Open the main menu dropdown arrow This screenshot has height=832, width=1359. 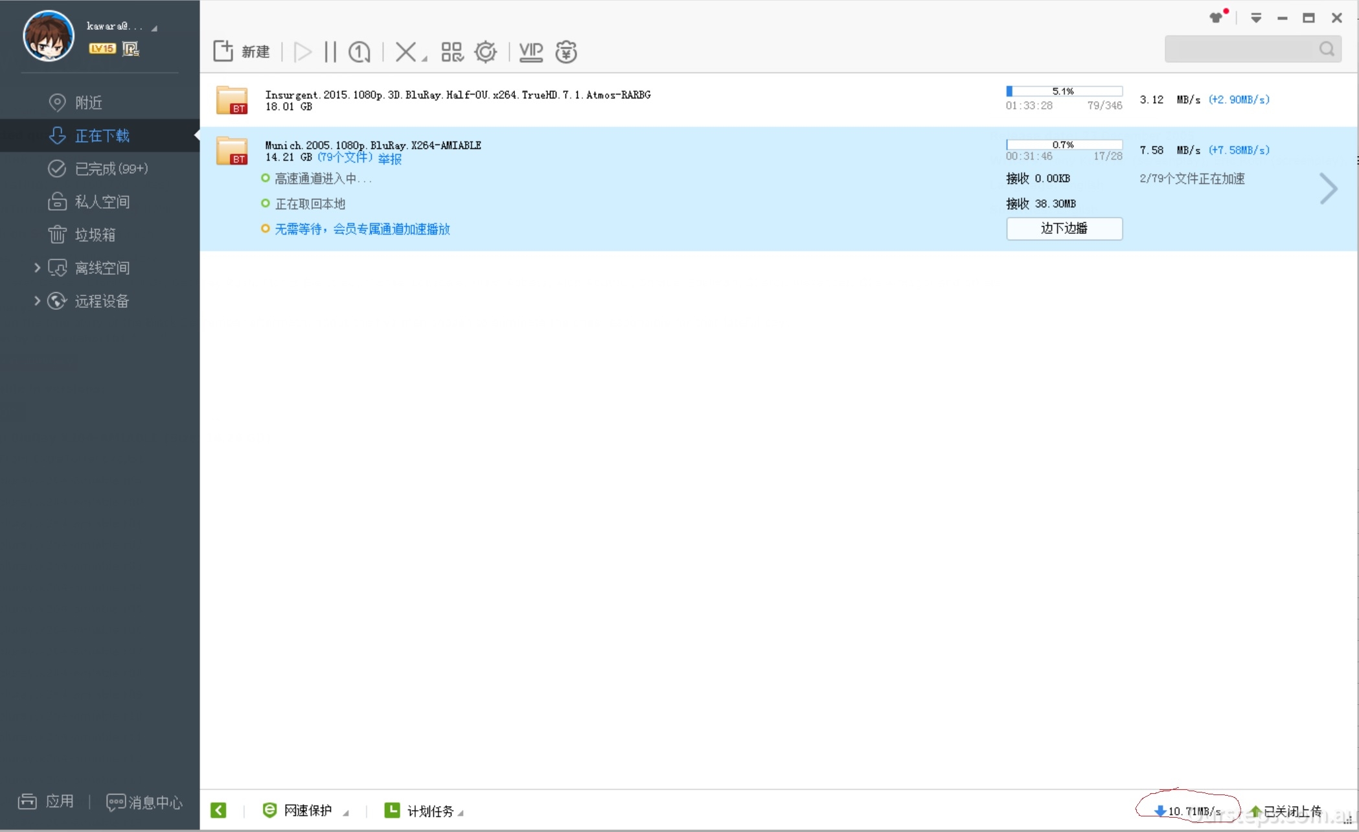pos(1256,18)
